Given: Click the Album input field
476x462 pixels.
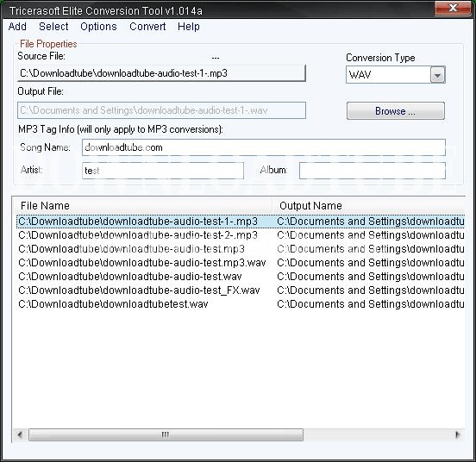Looking at the screenshot, I should pos(373,171).
